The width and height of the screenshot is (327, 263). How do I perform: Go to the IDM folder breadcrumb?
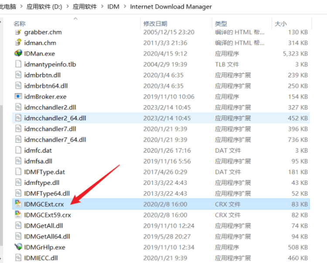coord(113,7)
